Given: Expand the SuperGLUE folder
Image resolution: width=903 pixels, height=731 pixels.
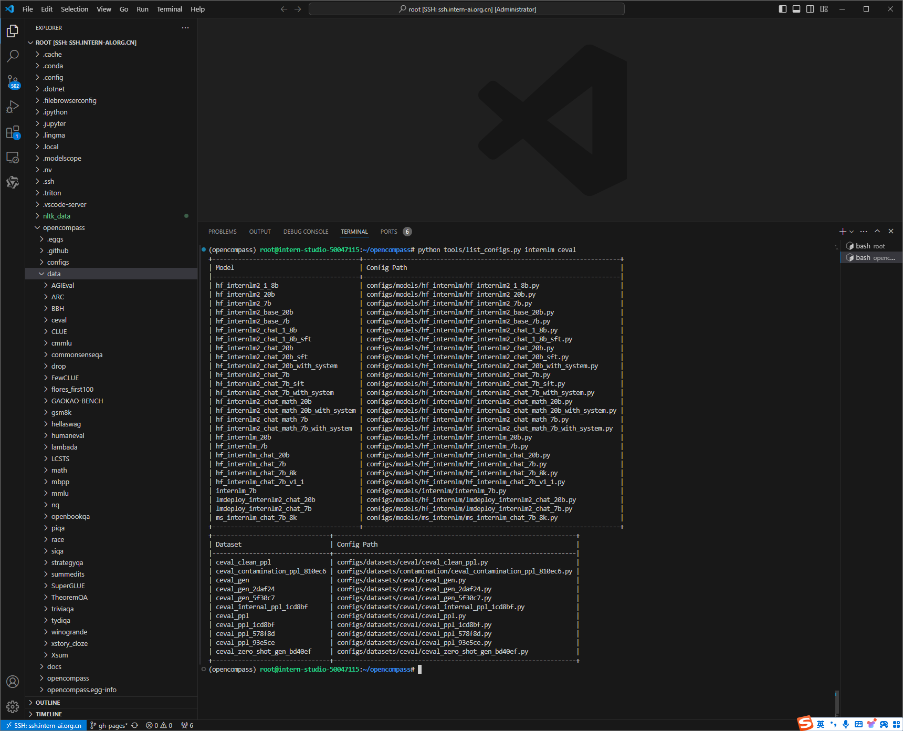Looking at the screenshot, I should [111, 586].
